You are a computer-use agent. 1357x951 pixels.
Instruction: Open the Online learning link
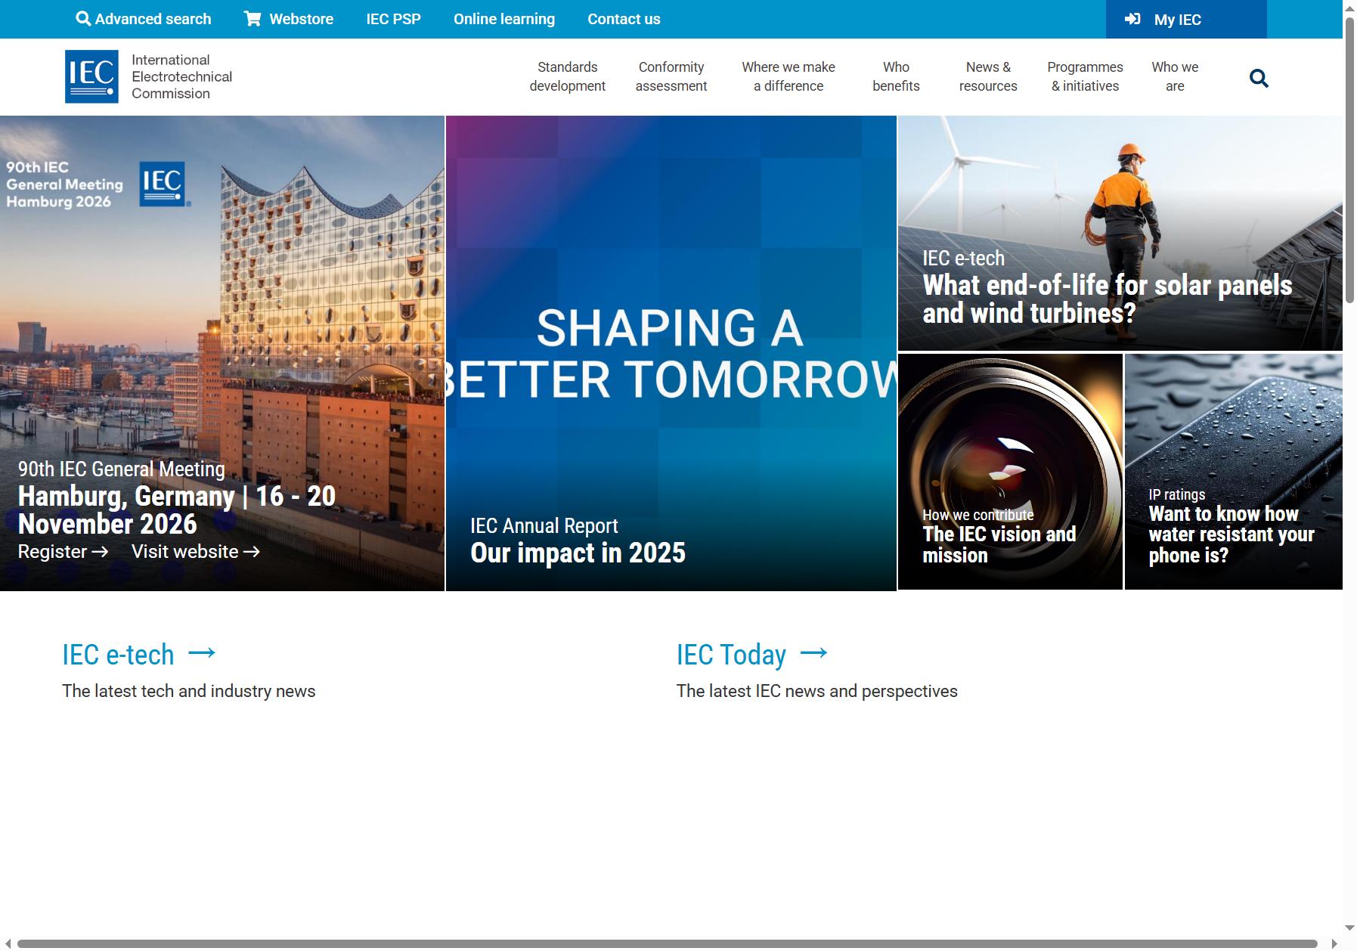(x=504, y=19)
